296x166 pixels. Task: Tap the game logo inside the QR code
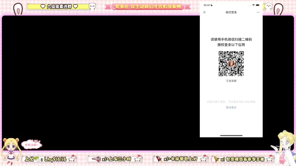pos(231,63)
